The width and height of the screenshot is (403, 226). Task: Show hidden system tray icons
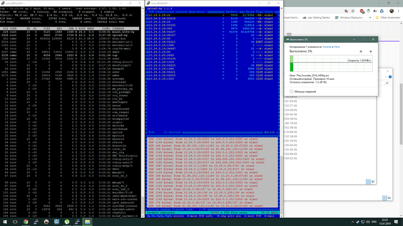pyautogui.click(x=353, y=222)
